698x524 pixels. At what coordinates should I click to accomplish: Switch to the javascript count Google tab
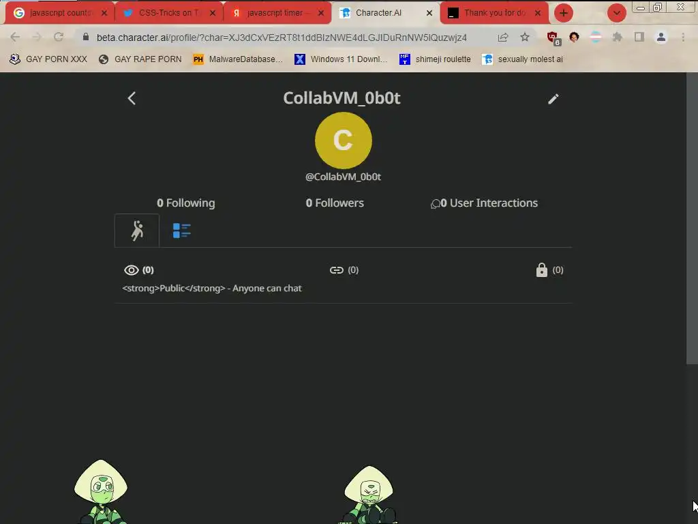click(60, 13)
